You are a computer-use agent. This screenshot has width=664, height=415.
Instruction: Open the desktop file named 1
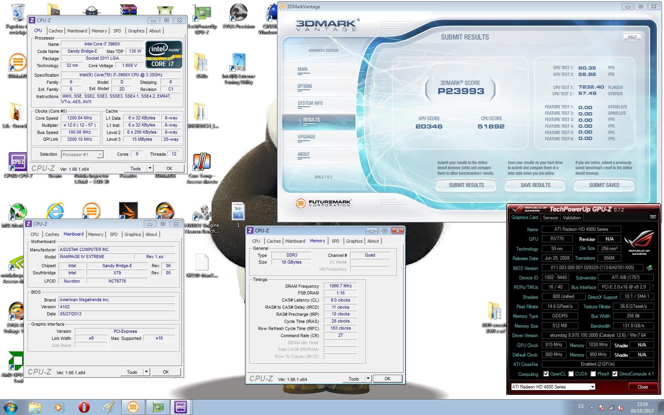click(x=238, y=215)
